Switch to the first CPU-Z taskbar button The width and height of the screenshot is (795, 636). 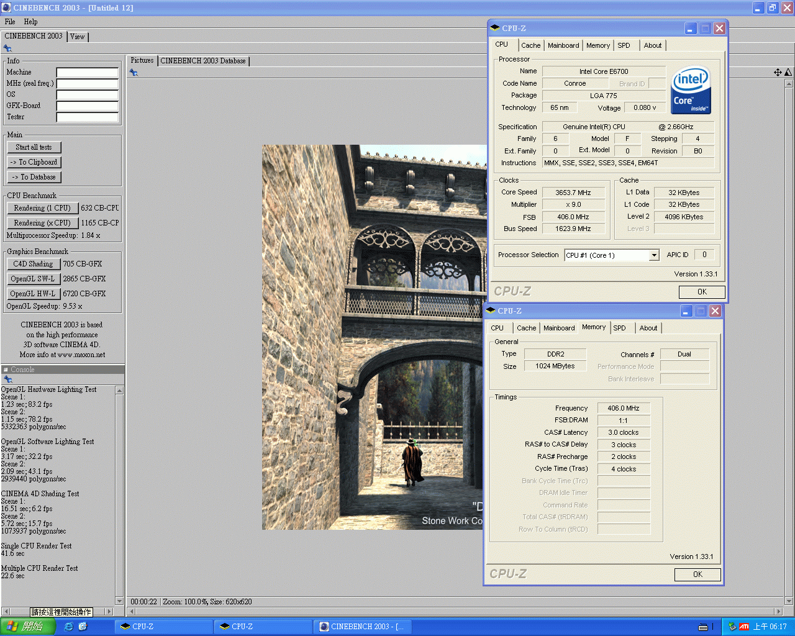pyautogui.click(x=163, y=627)
